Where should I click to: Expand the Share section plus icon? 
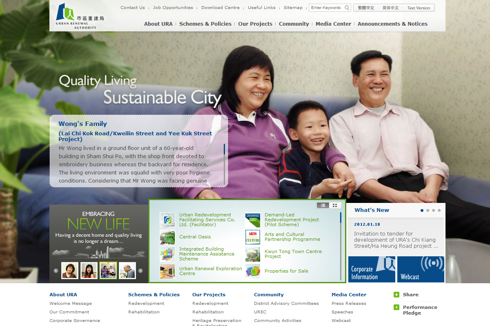click(x=396, y=295)
